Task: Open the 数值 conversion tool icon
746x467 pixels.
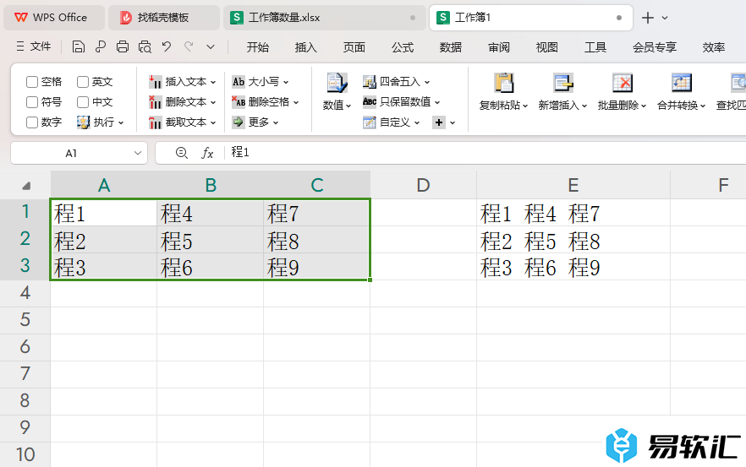Action: click(x=337, y=83)
